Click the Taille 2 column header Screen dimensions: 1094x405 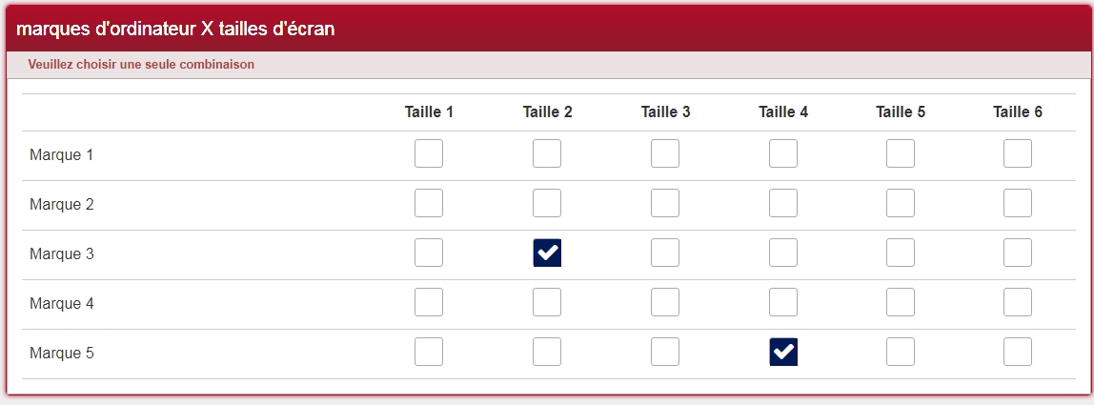547,112
